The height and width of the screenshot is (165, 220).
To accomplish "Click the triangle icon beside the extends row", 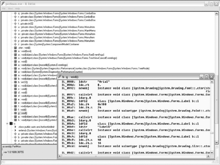I will (x=16, y=130).
